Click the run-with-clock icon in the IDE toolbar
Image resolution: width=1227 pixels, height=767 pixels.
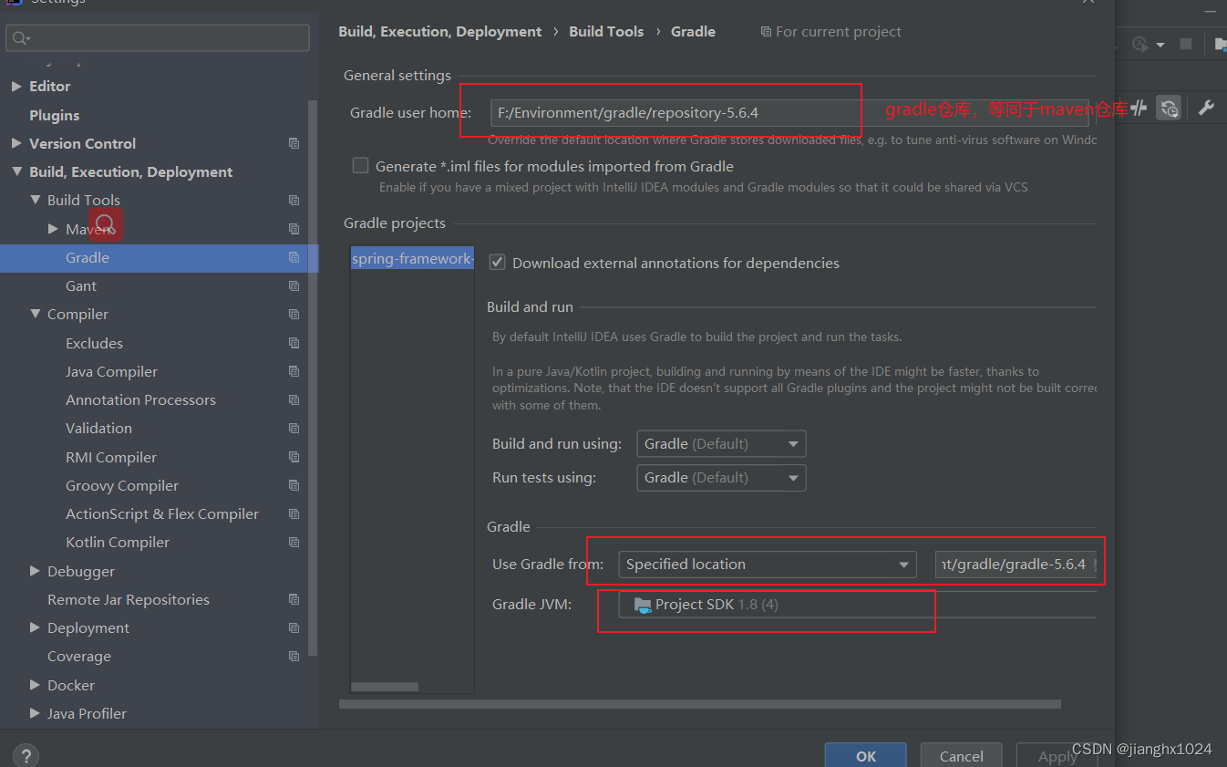(x=1140, y=44)
